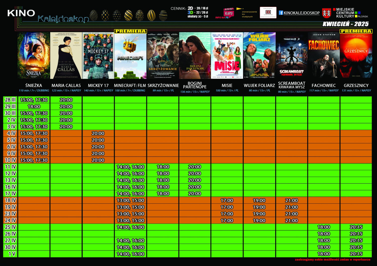Open the Skrzyżowanie movie poster

tap(163, 56)
